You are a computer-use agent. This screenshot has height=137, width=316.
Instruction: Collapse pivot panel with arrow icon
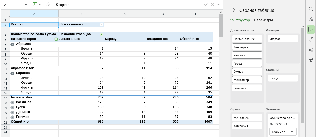[233, 10]
